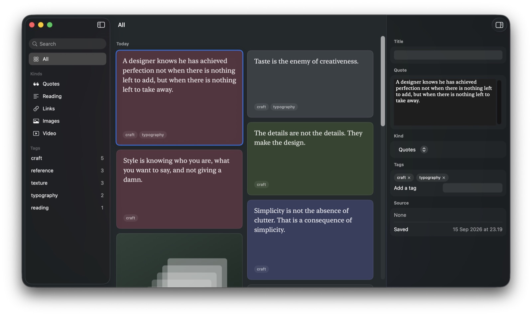Filter by the reading tag
The height and width of the screenshot is (316, 532).
click(x=67, y=208)
